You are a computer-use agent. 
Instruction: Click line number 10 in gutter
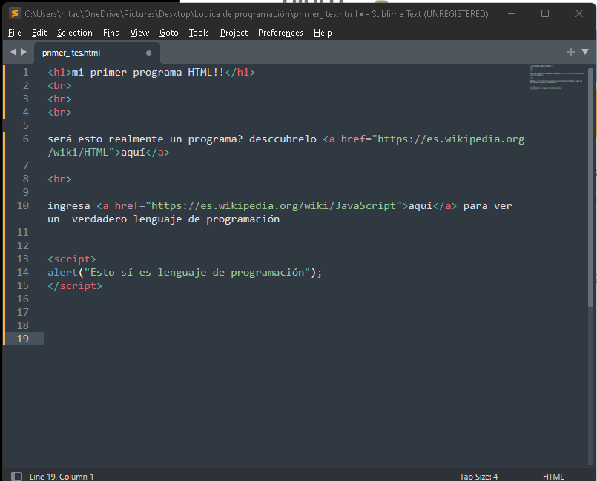pyautogui.click(x=23, y=205)
